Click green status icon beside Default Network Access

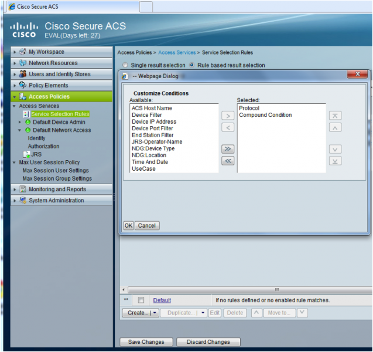pyautogui.click(x=28, y=130)
